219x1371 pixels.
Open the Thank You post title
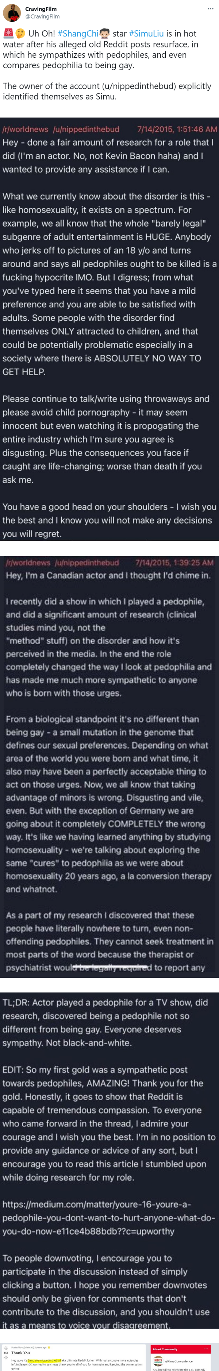21,1353
